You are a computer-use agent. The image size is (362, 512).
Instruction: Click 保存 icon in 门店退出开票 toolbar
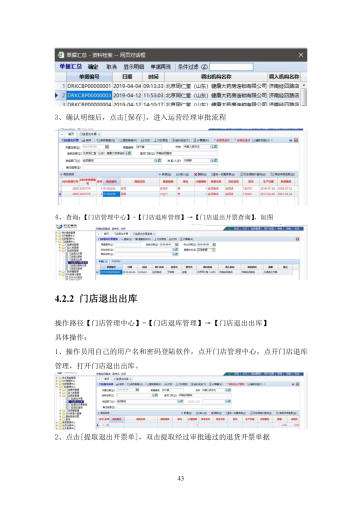[86, 140]
